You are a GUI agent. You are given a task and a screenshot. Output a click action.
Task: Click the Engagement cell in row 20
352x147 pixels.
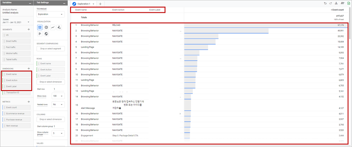pyautogui.click(x=87, y=135)
